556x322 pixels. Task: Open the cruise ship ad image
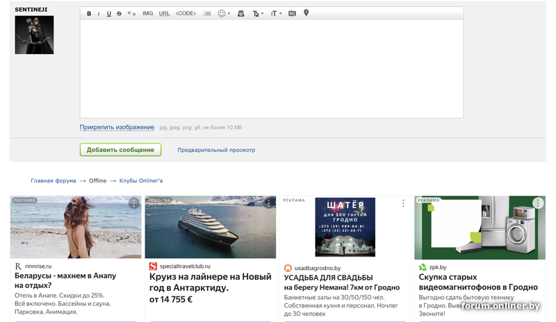coord(211,227)
